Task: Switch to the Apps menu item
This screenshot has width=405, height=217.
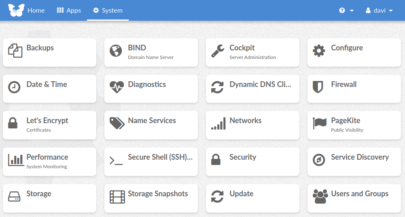Action: click(69, 10)
